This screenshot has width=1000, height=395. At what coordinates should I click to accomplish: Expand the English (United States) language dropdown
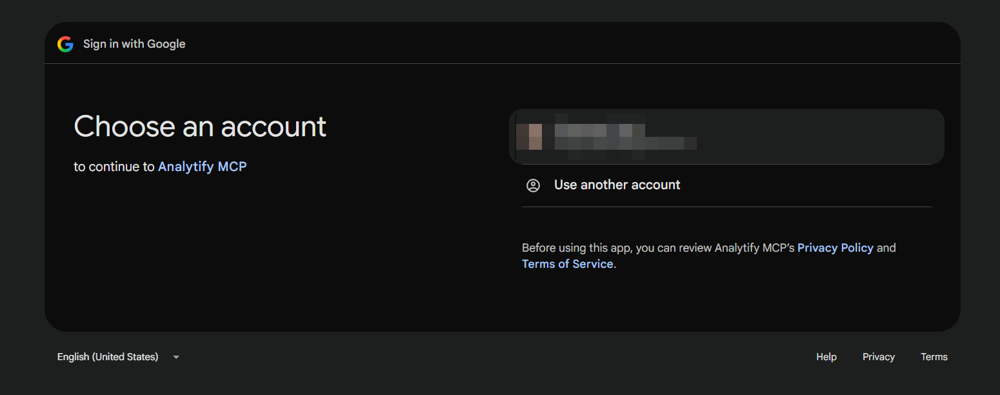(x=118, y=357)
